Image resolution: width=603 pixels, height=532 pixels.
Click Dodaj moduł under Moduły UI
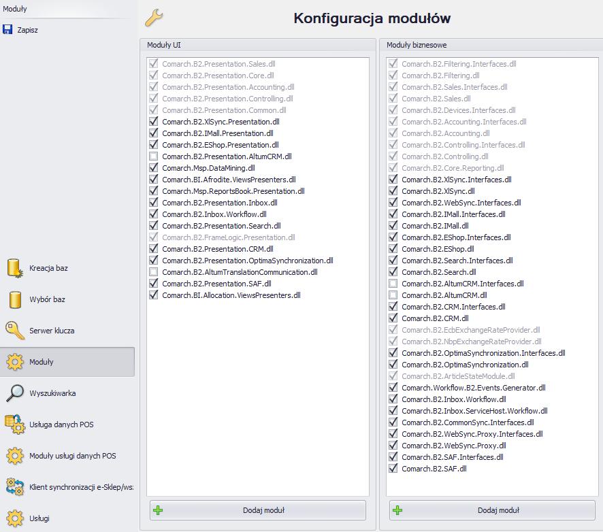coord(258,510)
